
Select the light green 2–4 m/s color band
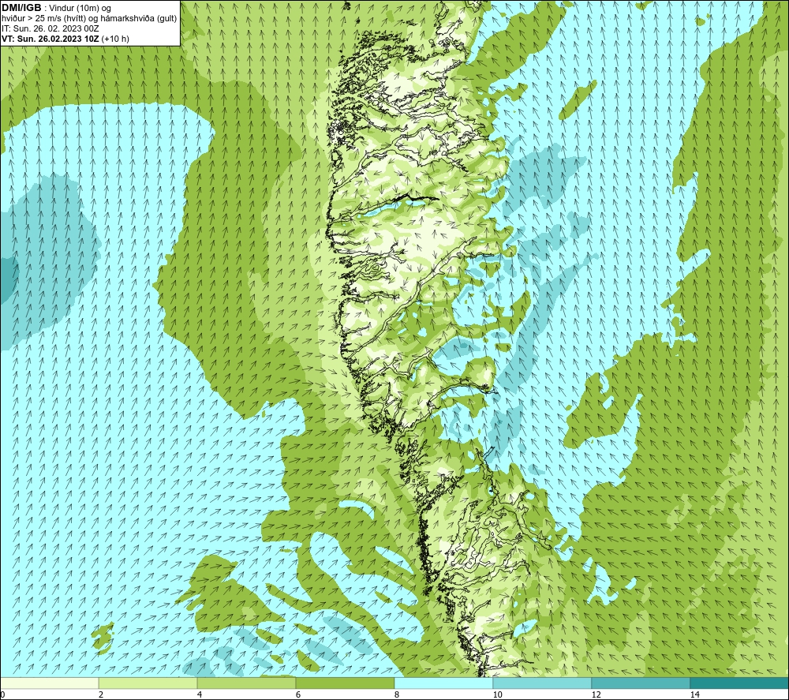pos(148,683)
